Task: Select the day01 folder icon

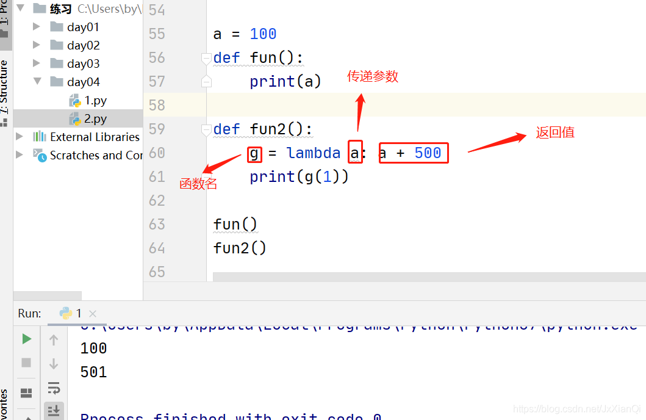Action: pyautogui.click(x=57, y=27)
